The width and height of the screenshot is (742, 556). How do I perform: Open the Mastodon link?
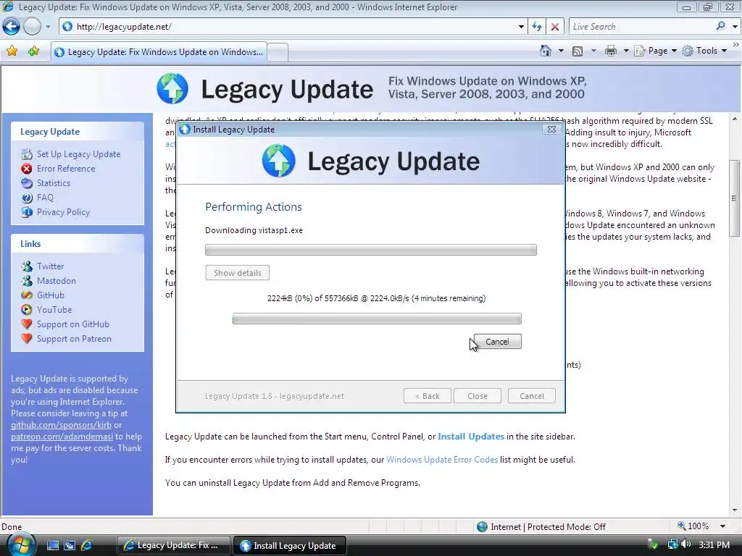click(x=57, y=281)
